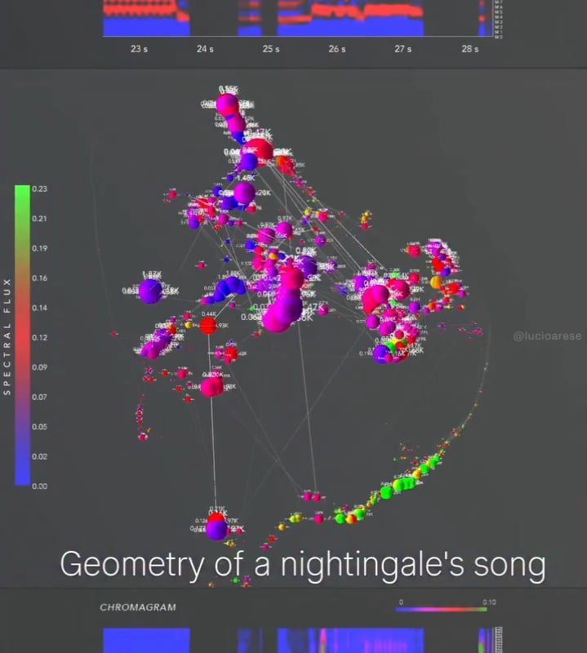Select the red sphere labeled 0.44K
The image size is (587, 653).
pyautogui.click(x=208, y=326)
